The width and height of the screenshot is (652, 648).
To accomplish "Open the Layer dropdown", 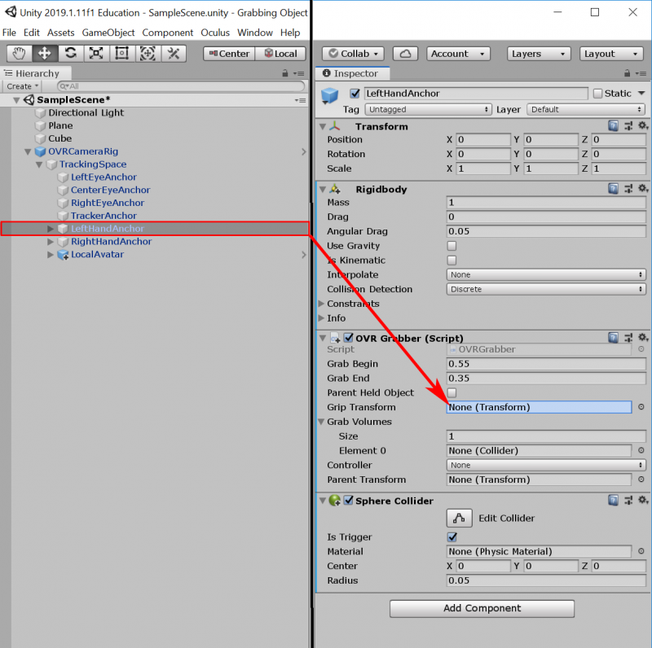I will coord(586,109).
